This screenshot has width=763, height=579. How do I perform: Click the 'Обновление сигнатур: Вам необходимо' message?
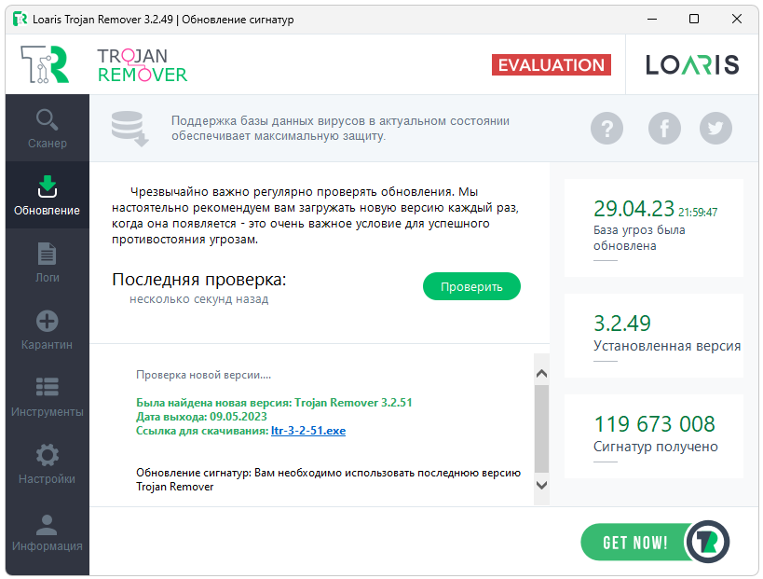(x=329, y=479)
